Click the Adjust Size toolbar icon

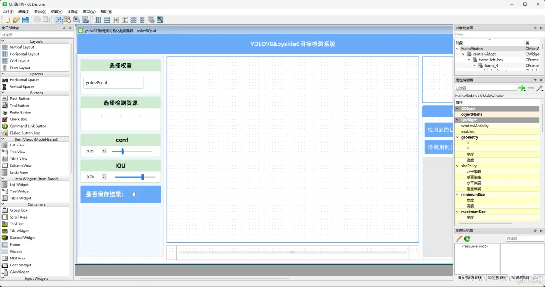pyautogui.click(x=160, y=20)
